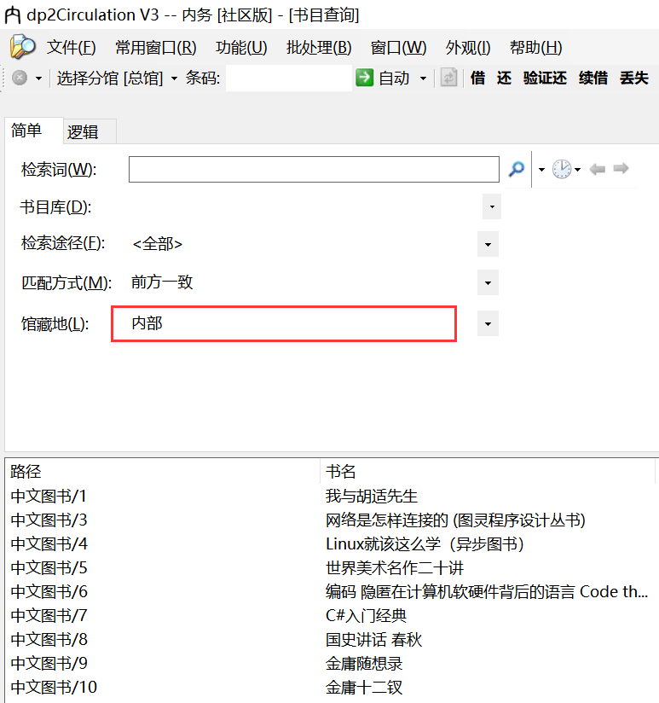The width and height of the screenshot is (659, 703).
Task: Click book title 世界美术名作二十讲
Action: click(394, 568)
